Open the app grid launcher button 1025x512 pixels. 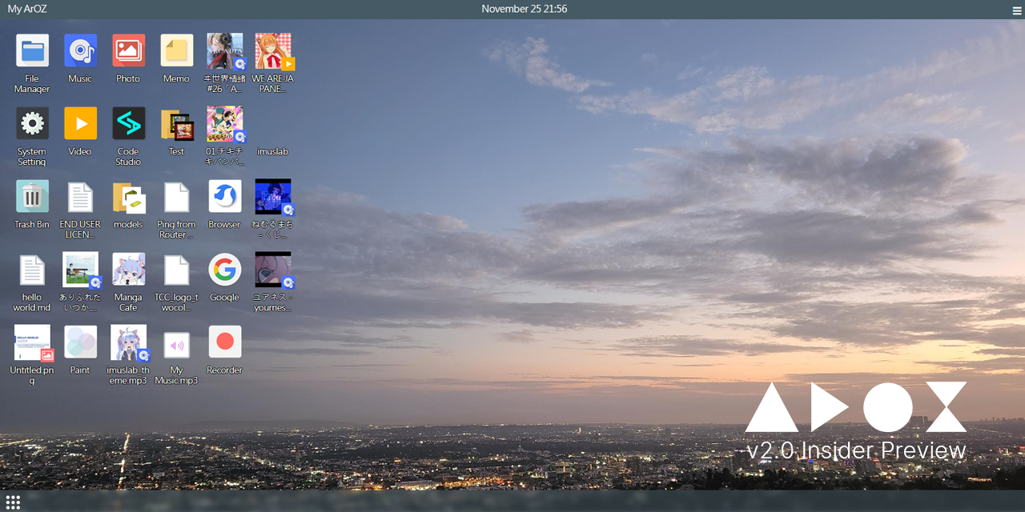(13, 502)
